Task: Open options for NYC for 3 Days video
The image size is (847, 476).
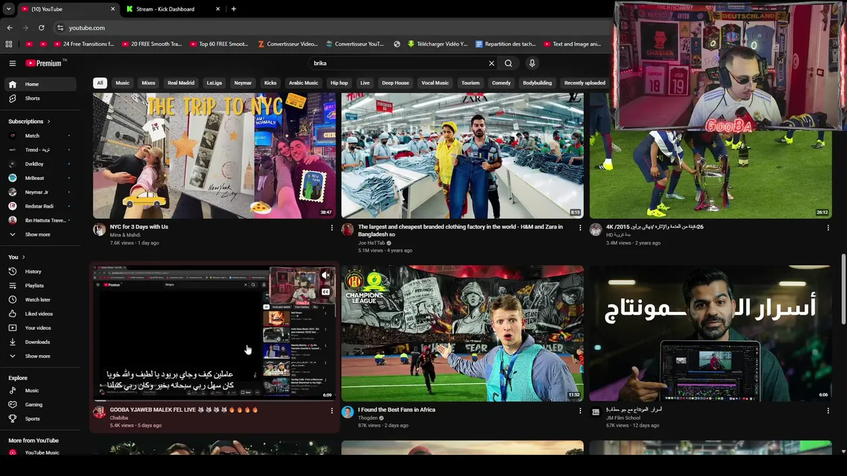Action: click(x=332, y=227)
